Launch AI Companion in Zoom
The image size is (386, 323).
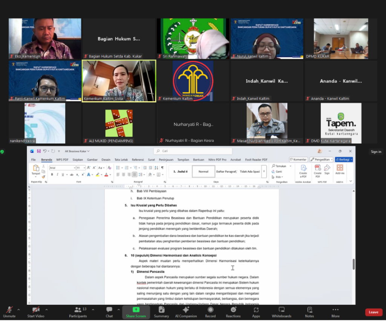coord(185,311)
